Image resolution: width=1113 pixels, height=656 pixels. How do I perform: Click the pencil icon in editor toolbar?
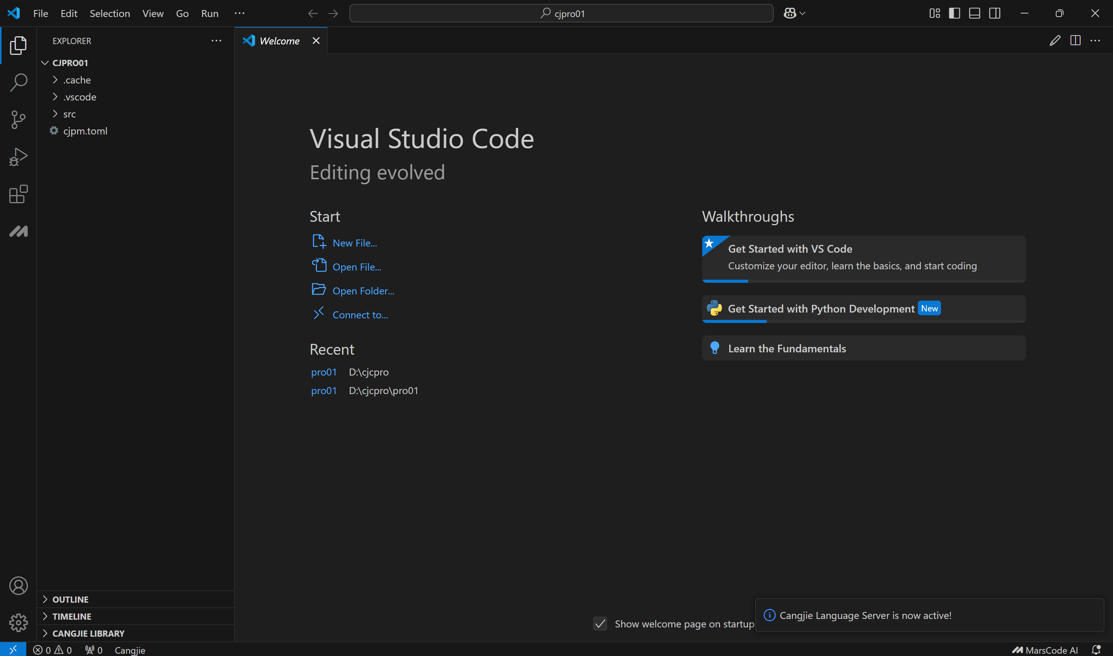tap(1055, 41)
